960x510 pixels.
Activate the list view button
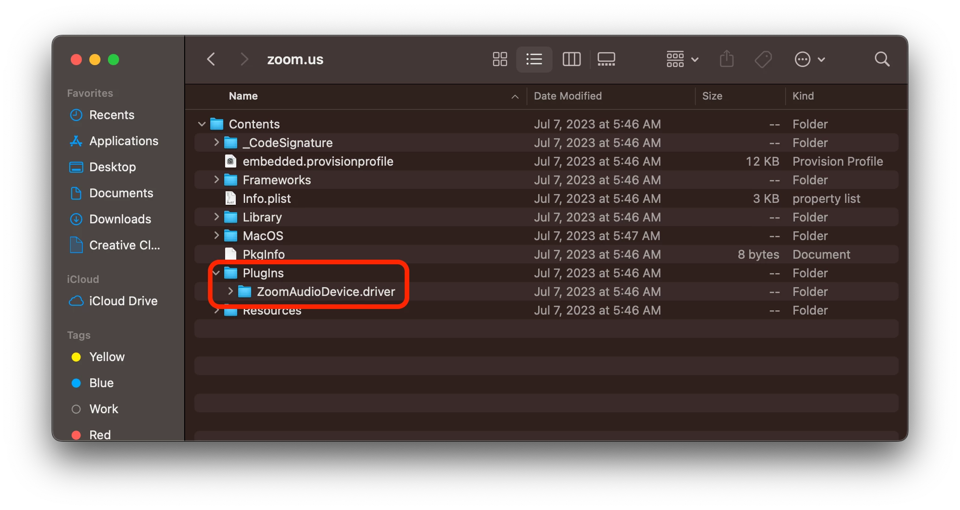[x=534, y=59]
